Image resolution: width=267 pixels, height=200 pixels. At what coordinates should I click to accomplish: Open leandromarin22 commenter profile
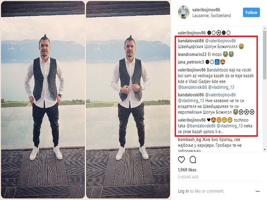pyautogui.click(x=192, y=54)
